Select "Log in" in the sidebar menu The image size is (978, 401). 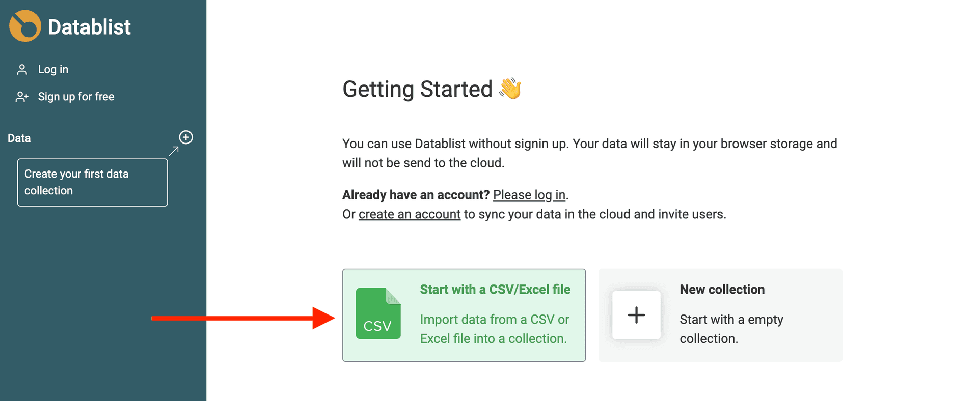click(x=53, y=69)
